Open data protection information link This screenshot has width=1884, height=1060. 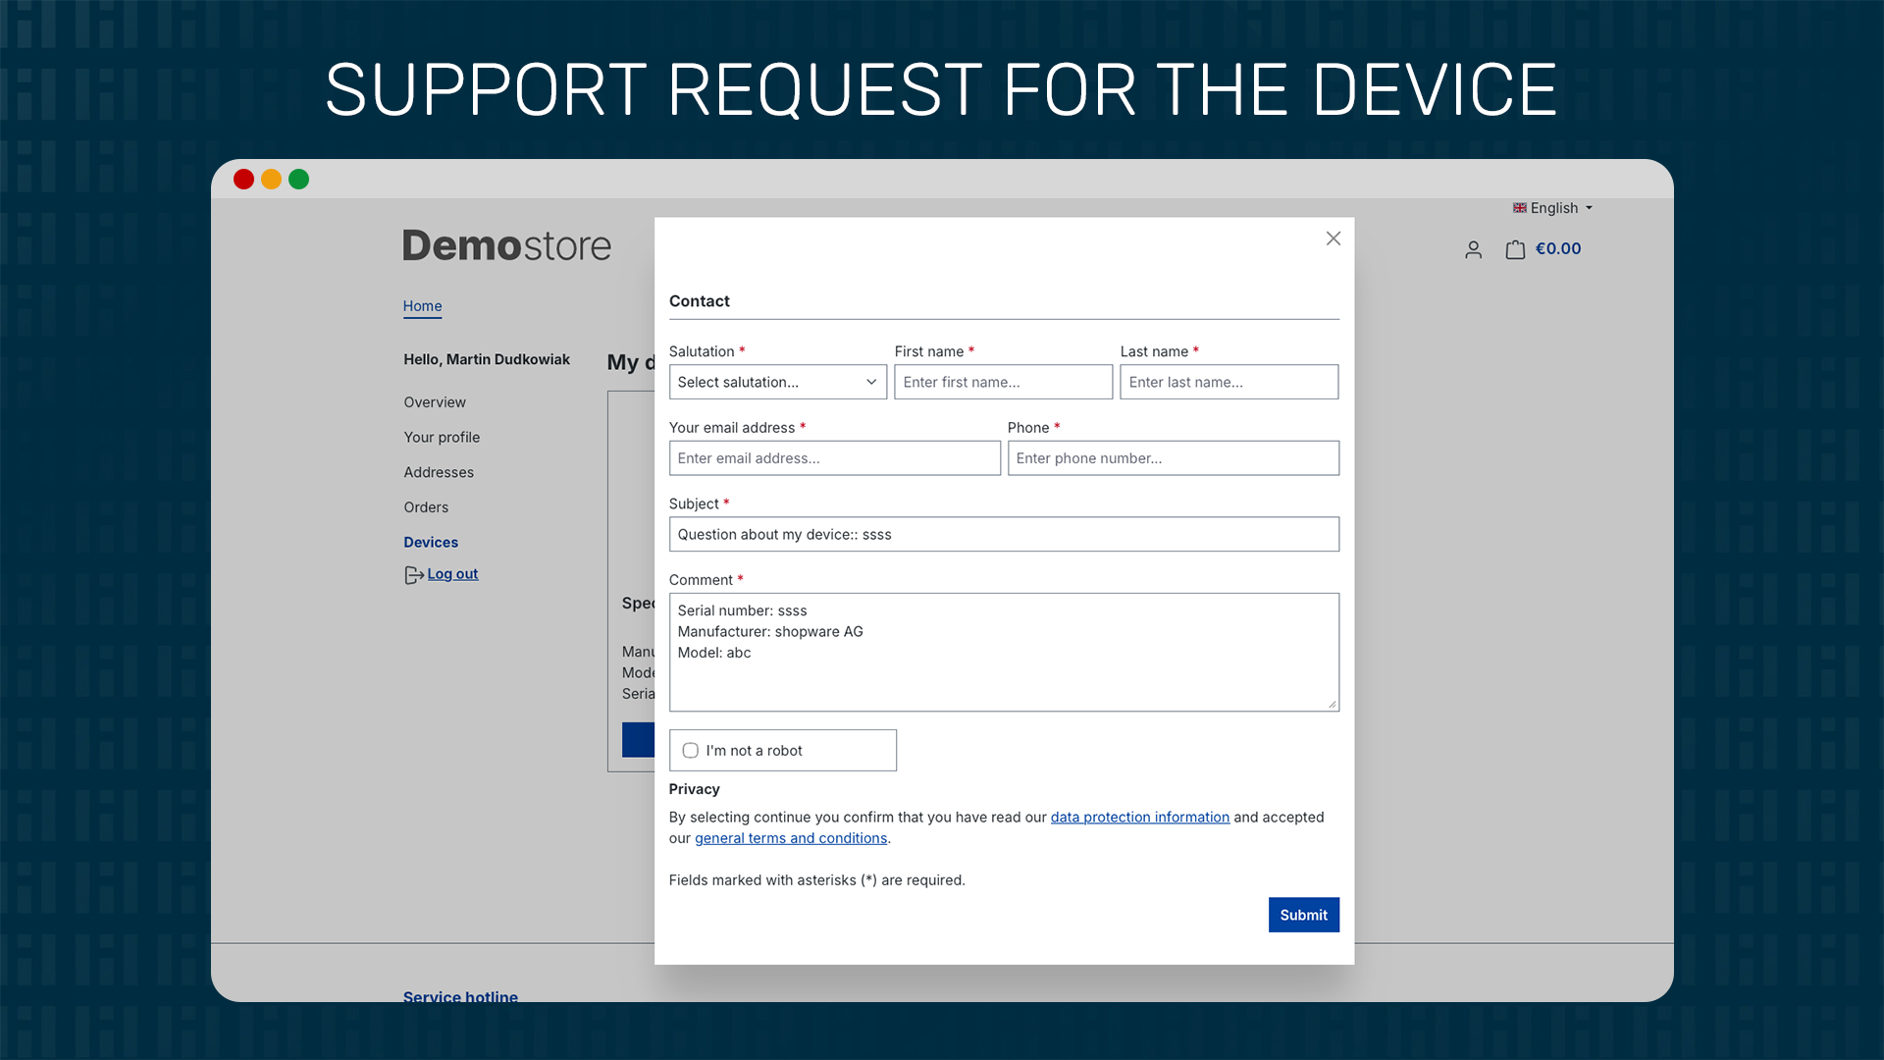tap(1139, 817)
